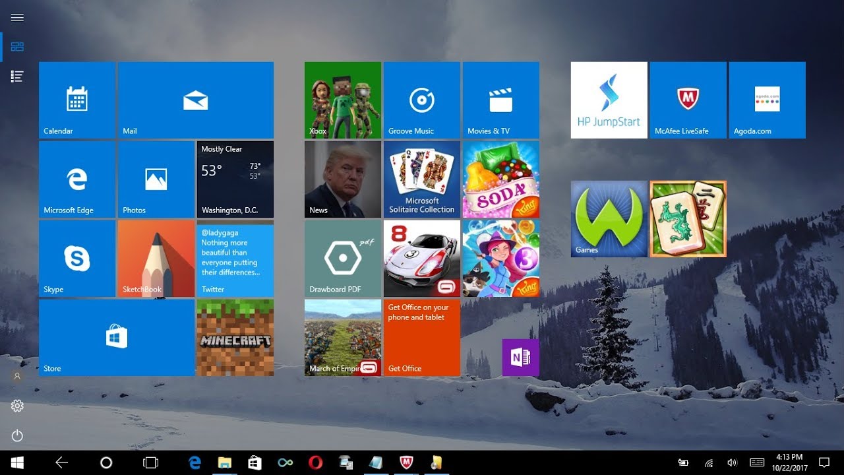The image size is (844, 475).
Task: Open the News tile
Action: pos(343,179)
